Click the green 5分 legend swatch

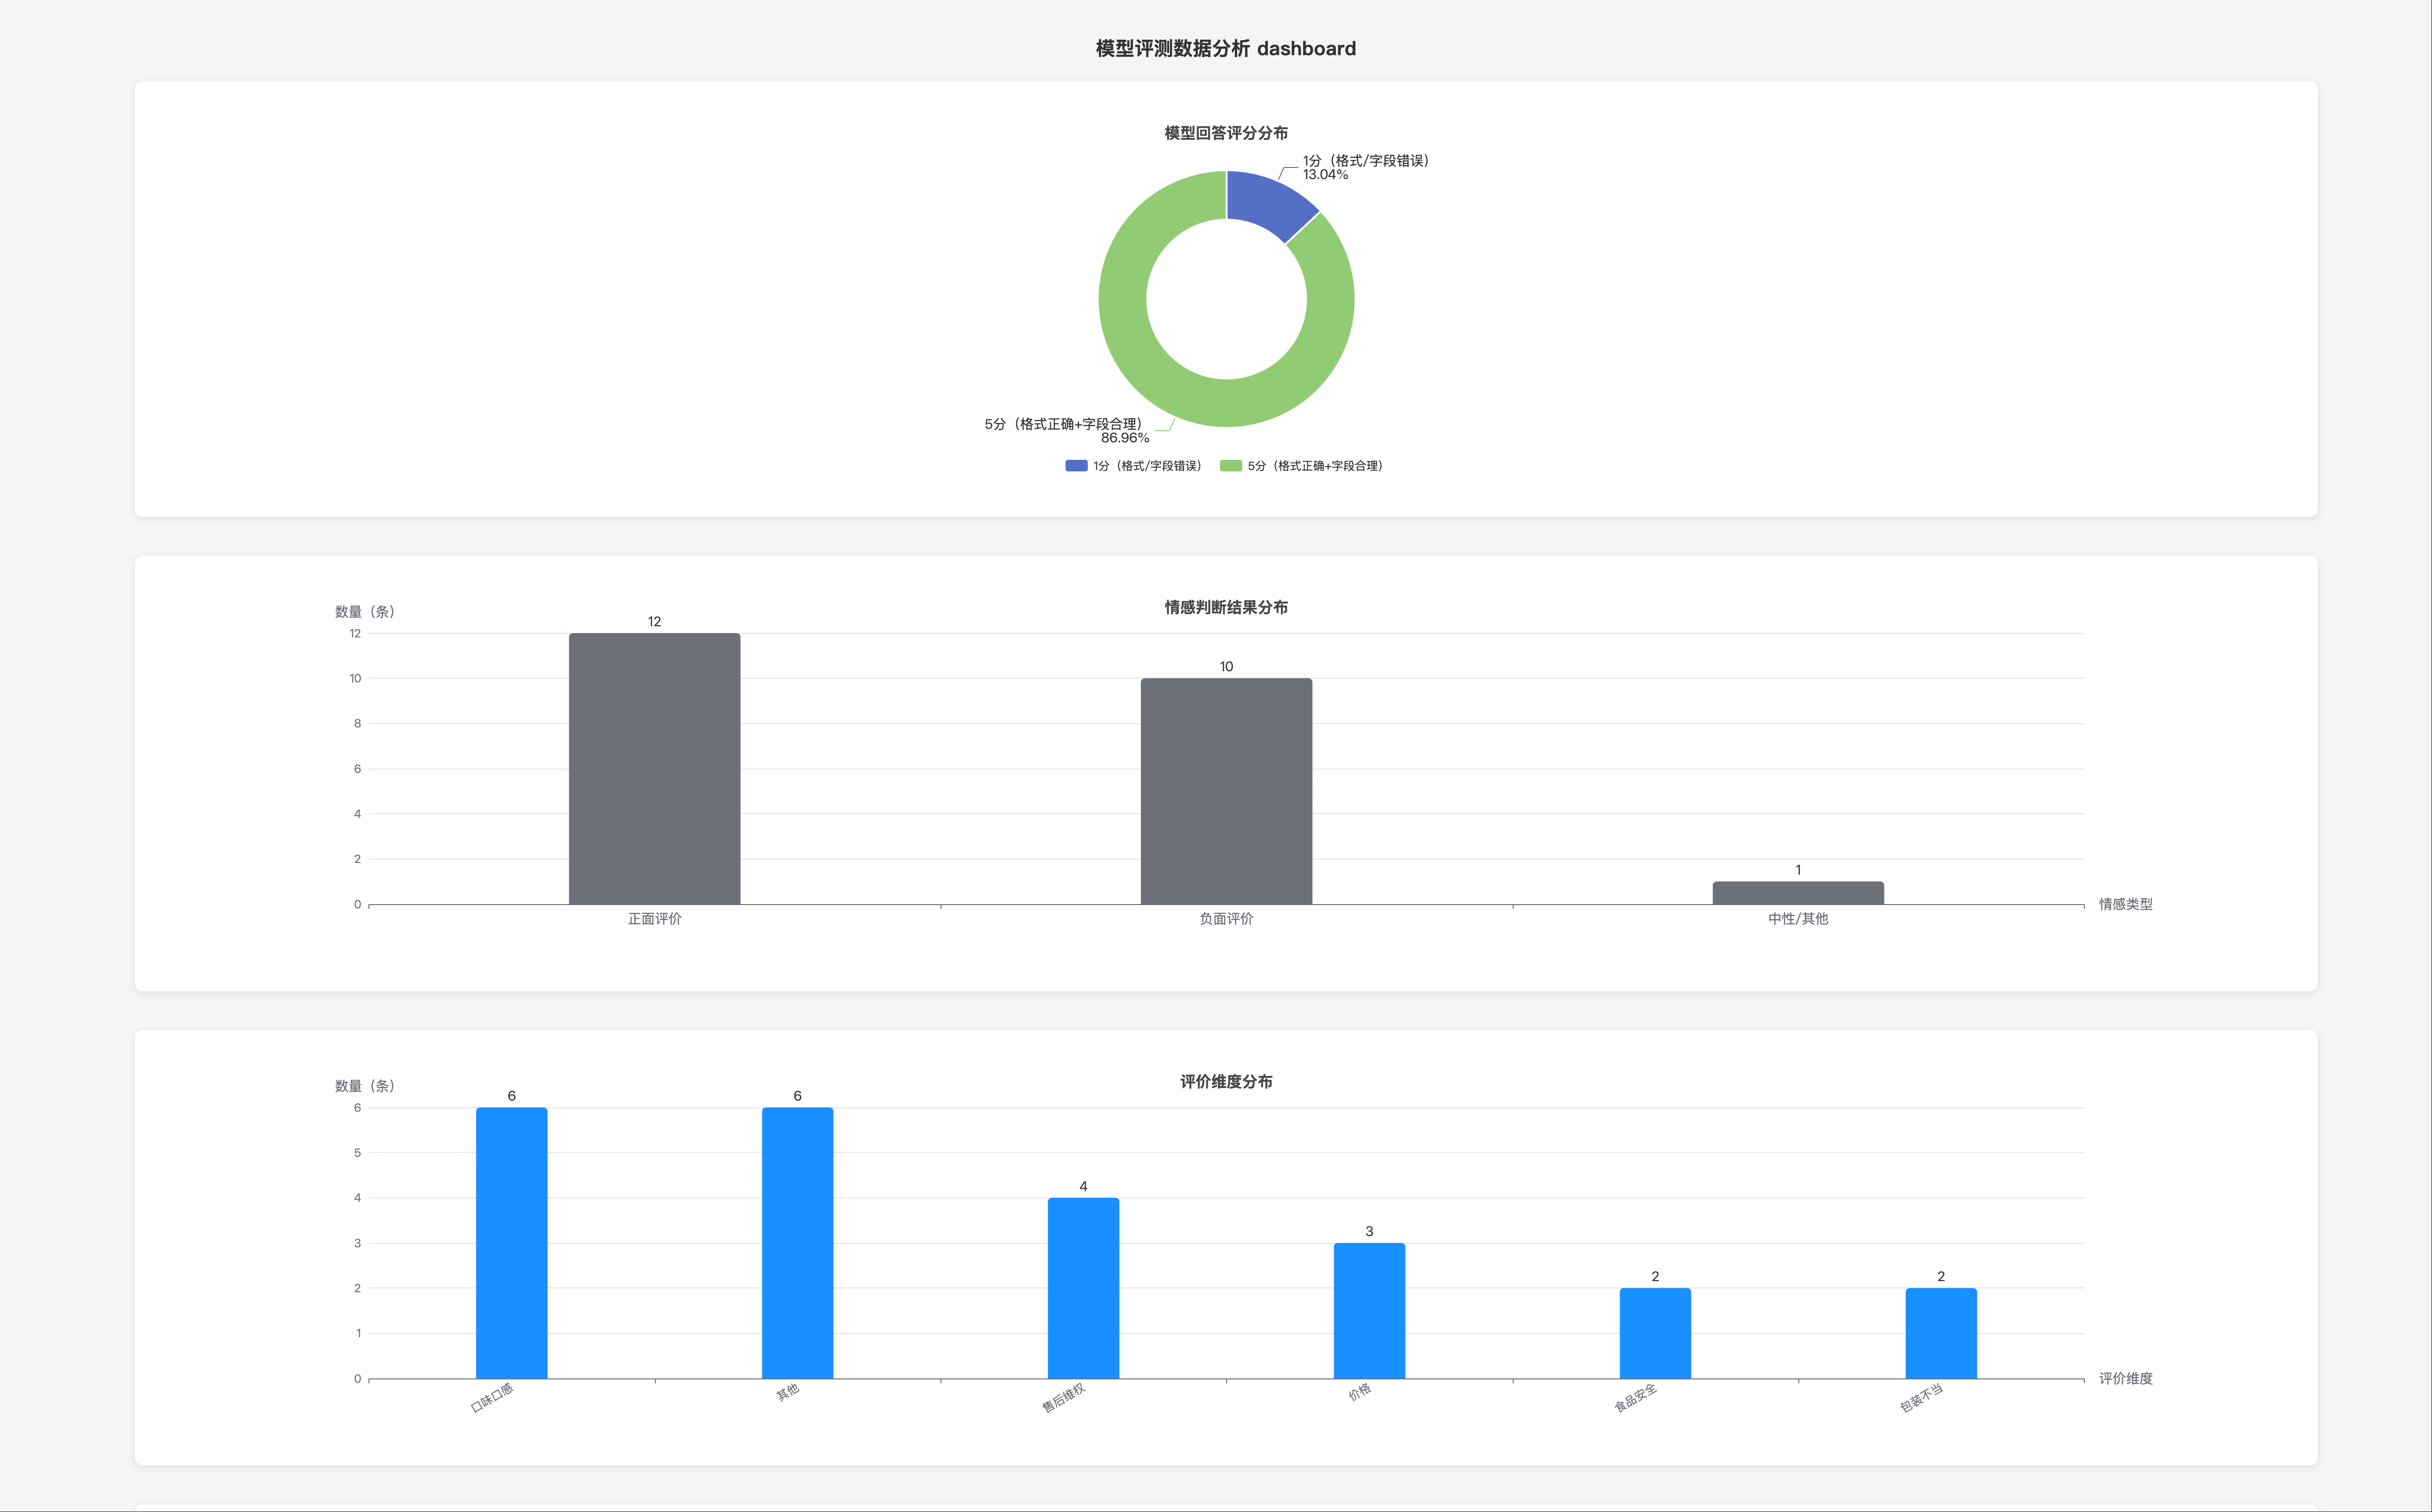coord(1231,466)
